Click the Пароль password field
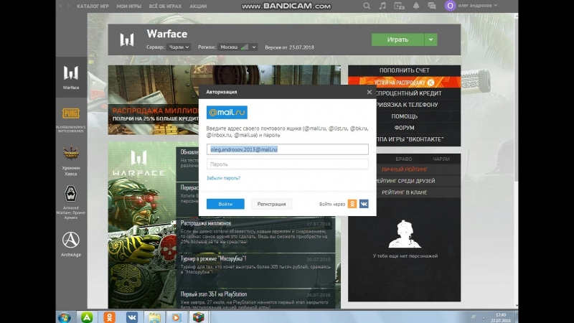Viewport: 574px width, 323px height. click(288, 164)
